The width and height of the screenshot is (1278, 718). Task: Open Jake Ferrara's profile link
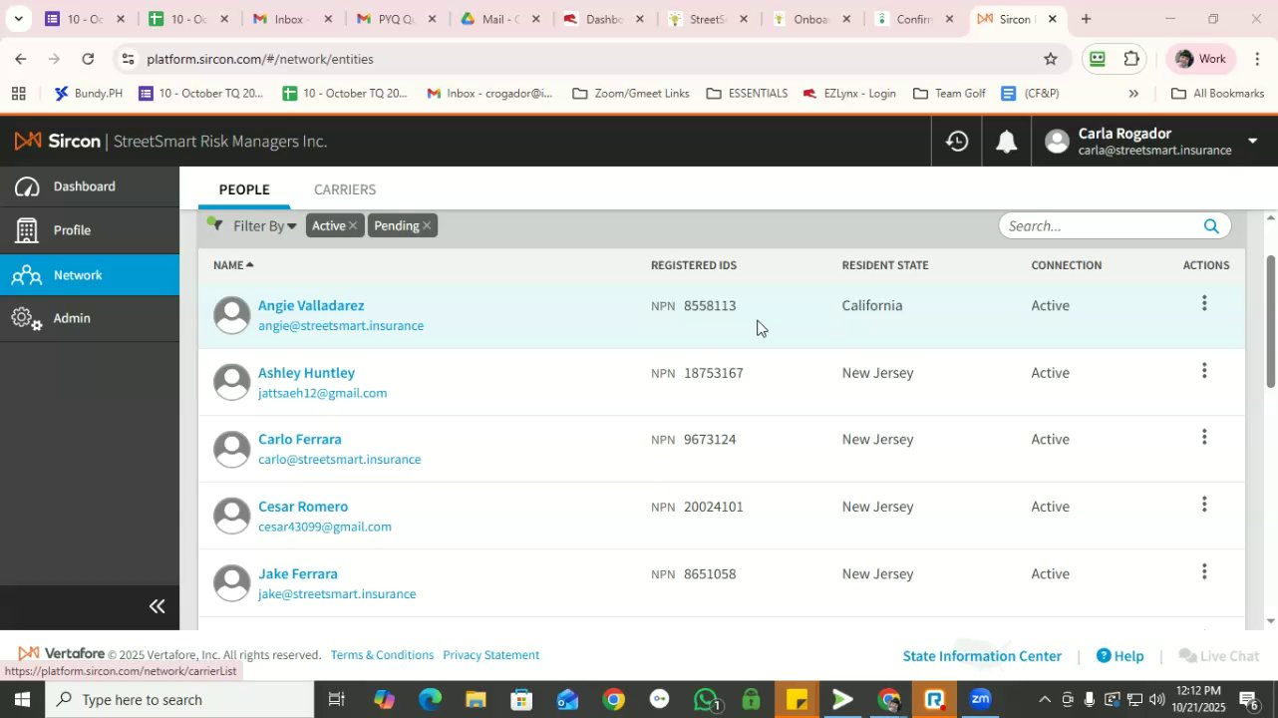[x=297, y=574]
